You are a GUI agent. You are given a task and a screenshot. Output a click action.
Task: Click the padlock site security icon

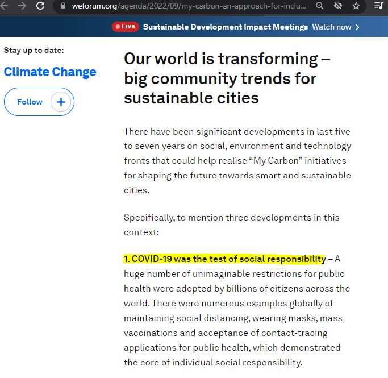point(63,6)
